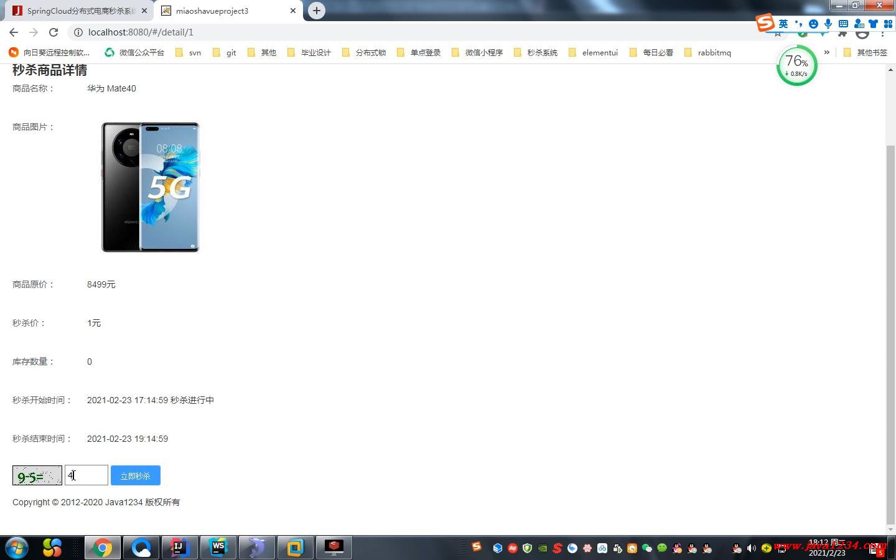Open the 秒杀系统 bookmark folder

pyautogui.click(x=536, y=53)
